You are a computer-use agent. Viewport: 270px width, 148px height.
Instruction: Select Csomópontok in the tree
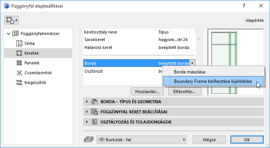pos(38,73)
